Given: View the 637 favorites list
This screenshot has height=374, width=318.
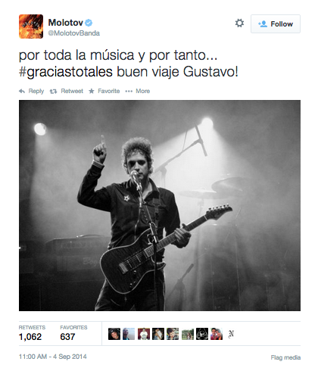Looking at the screenshot, I should (x=73, y=332).
